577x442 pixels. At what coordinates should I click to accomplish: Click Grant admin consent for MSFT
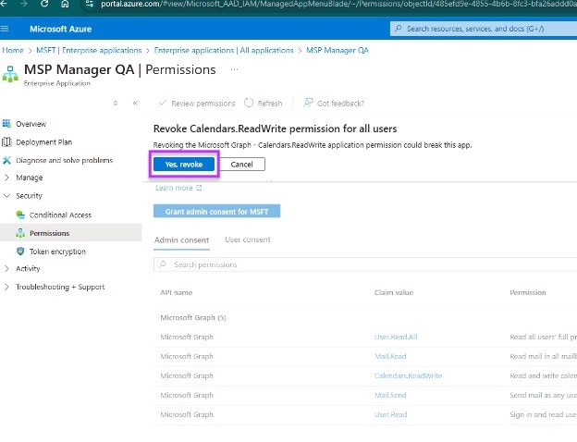tap(216, 211)
